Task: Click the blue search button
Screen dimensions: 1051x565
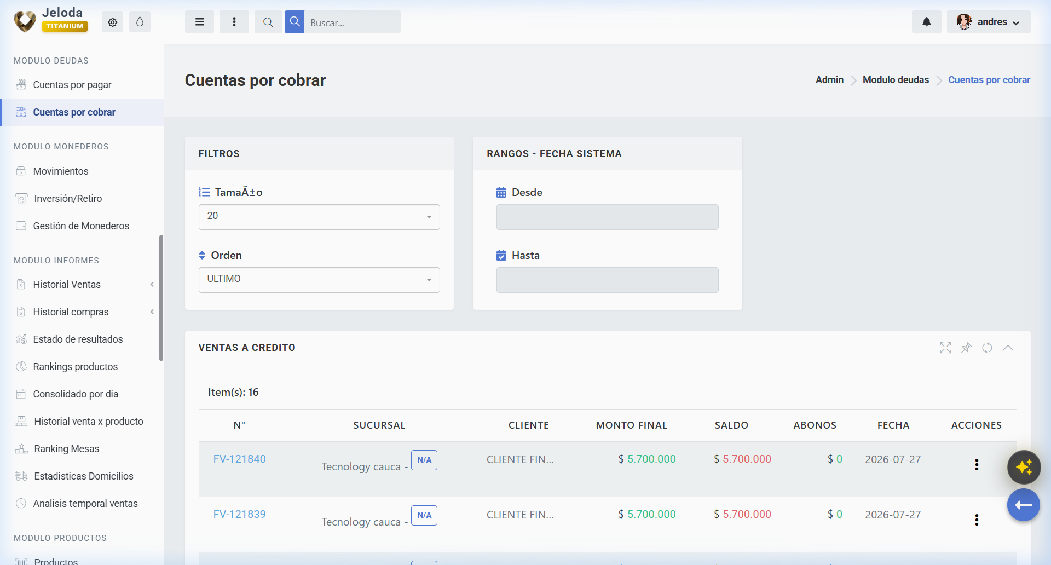Action: pyautogui.click(x=294, y=22)
